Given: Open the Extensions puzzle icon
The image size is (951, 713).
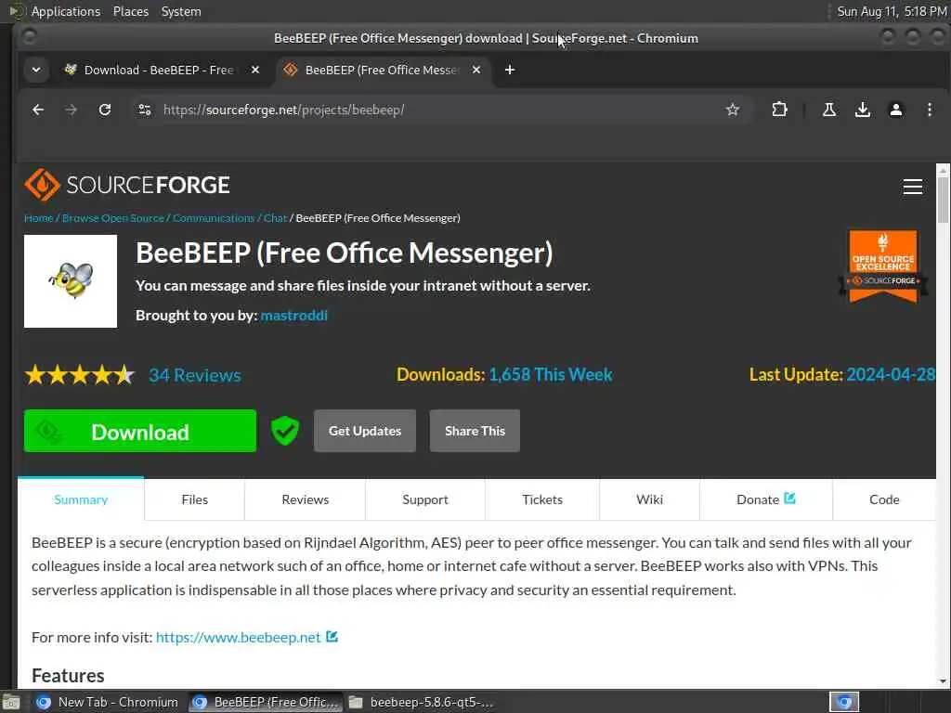Looking at the screenshot, I should pos(779,110).
